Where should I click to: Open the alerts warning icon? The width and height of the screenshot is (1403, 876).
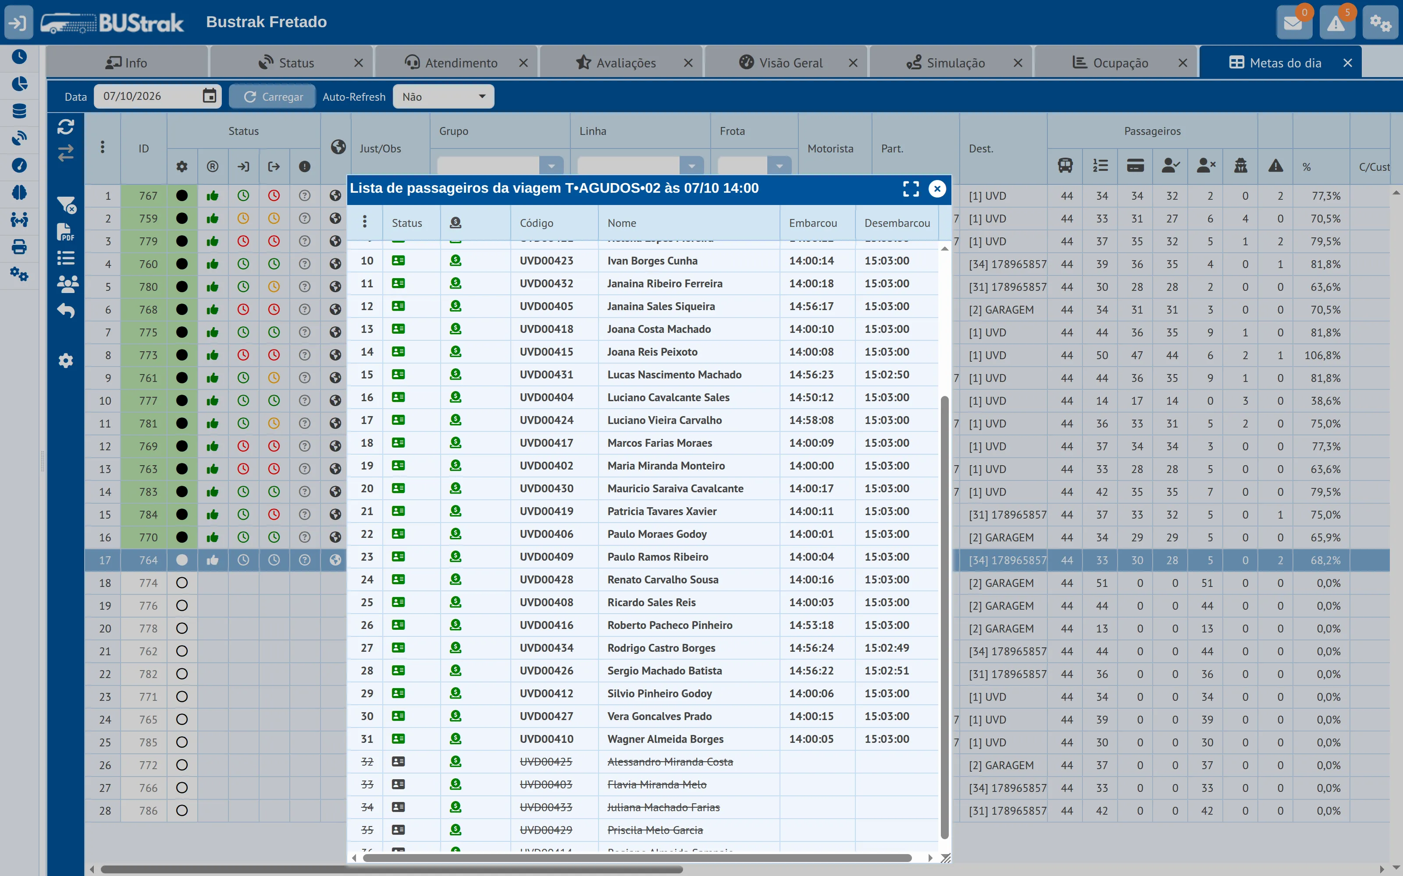coord(1336,23)
